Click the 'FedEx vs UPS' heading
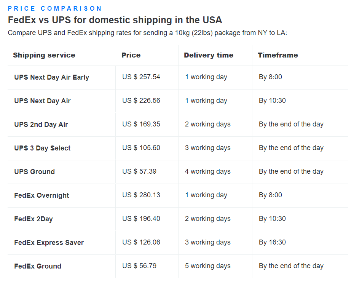 (x=115, y=20)
